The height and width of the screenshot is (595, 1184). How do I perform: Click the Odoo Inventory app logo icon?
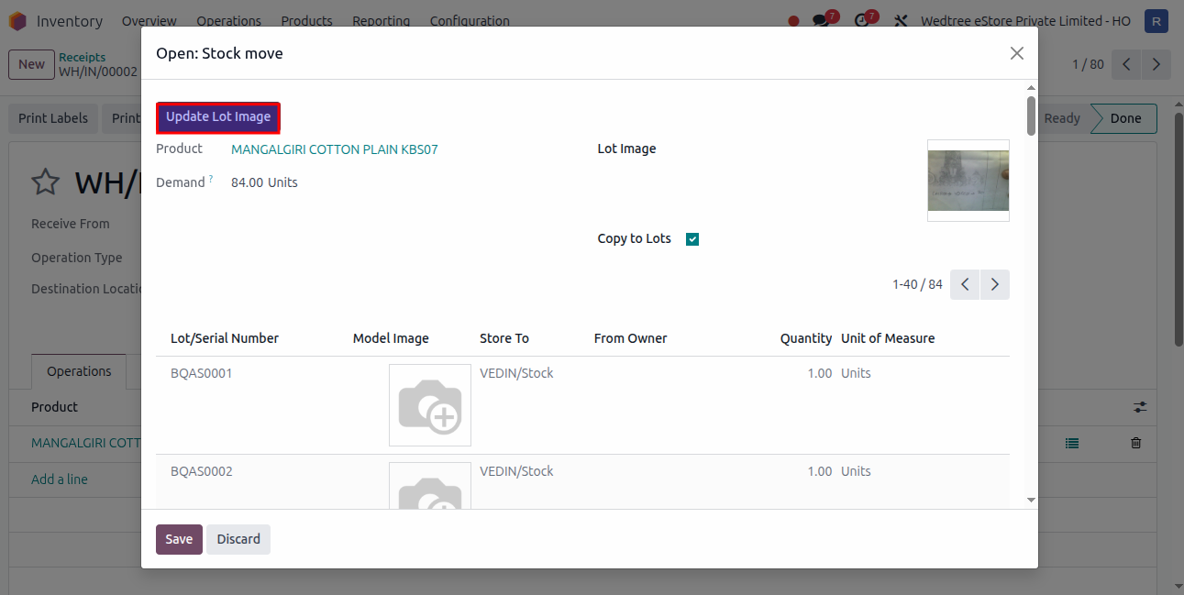pyautogui.click(x=17, y=21)
